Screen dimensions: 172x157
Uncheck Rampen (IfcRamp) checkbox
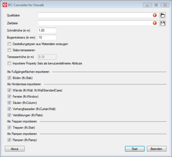(9, 140)
